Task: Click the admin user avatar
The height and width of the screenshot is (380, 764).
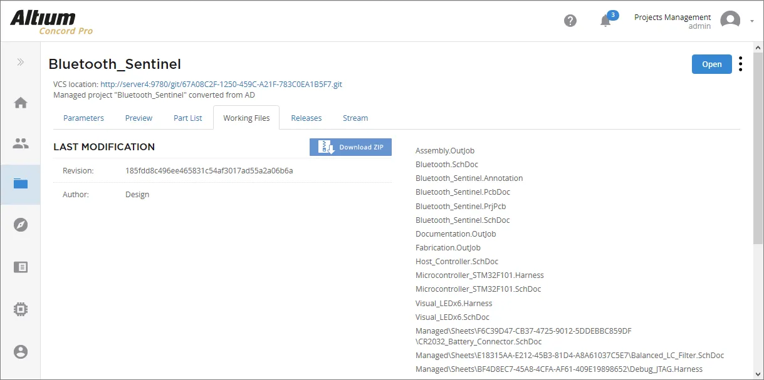Action: 730,21
